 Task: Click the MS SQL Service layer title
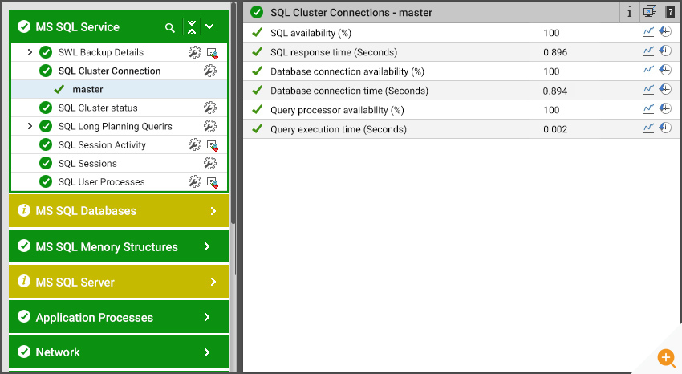[x=77, y=27]
